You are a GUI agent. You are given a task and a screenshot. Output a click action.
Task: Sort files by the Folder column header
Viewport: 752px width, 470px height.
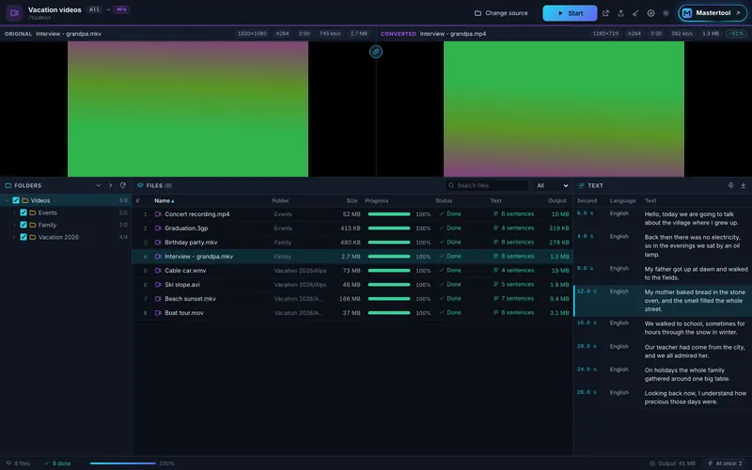point(280,201)
